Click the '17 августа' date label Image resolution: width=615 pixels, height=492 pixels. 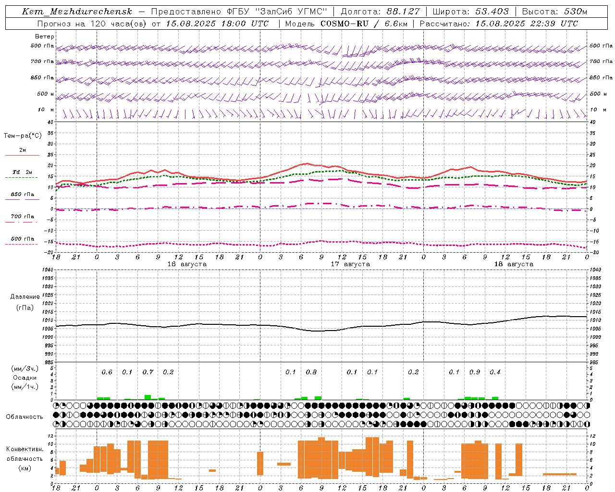coord(350,264)
